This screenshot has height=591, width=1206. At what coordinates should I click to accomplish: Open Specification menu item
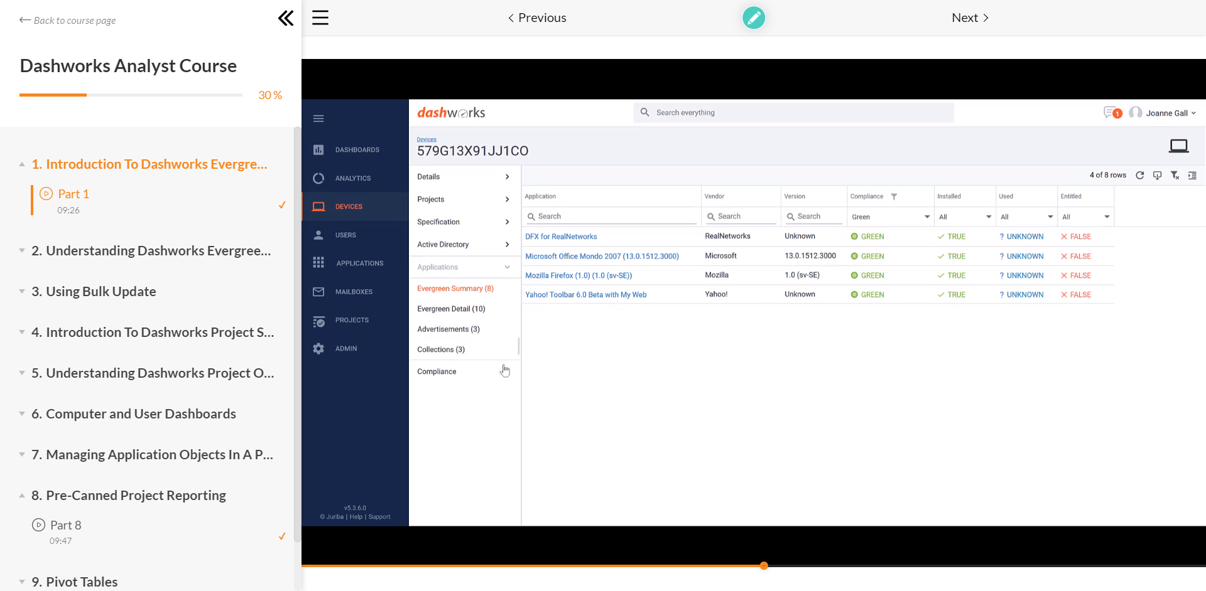tap(464, 222)
